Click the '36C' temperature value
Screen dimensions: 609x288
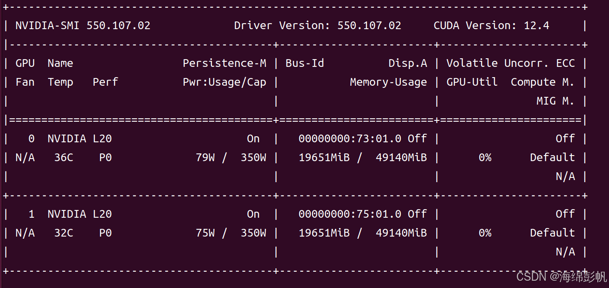63,158
